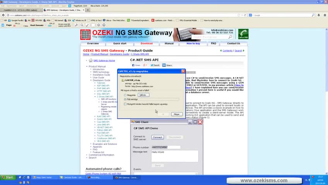Open the Python SMS API tree item
This screenshot has width=328, height=185.
104,130
